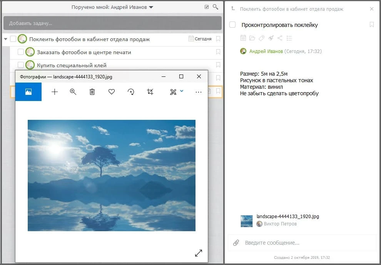Collapse the "Поклеить фотообои" task tree

click(5, 39)
